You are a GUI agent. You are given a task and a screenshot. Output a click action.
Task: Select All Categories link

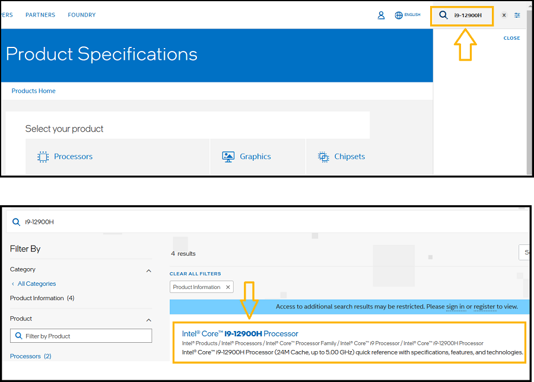[x=37, y=284]
